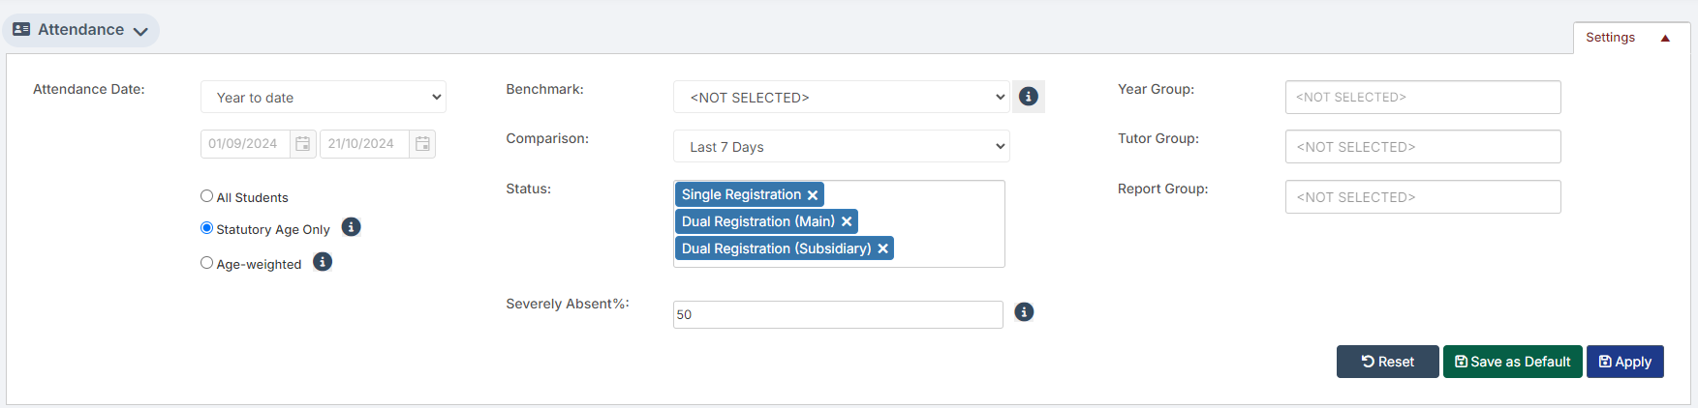Open the Benchmark dropdown

[x=841, y=98]
